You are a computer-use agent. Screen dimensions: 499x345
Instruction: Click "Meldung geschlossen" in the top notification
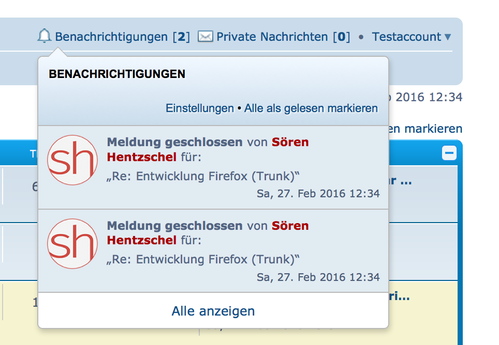174,142
